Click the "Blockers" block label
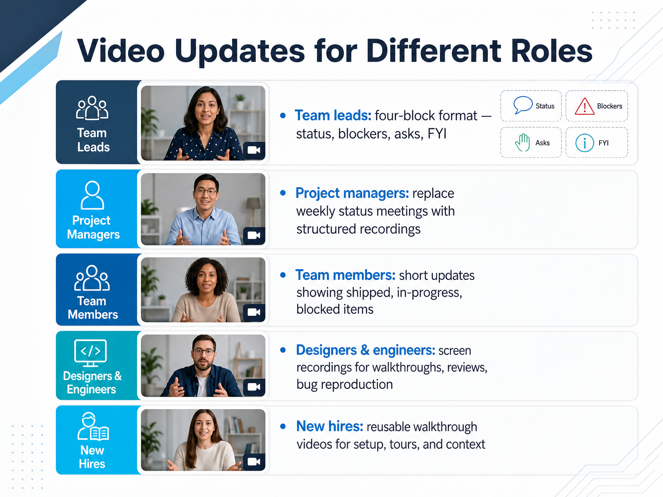The height and width of the screenshot is (497, 663). coord(610,106)
